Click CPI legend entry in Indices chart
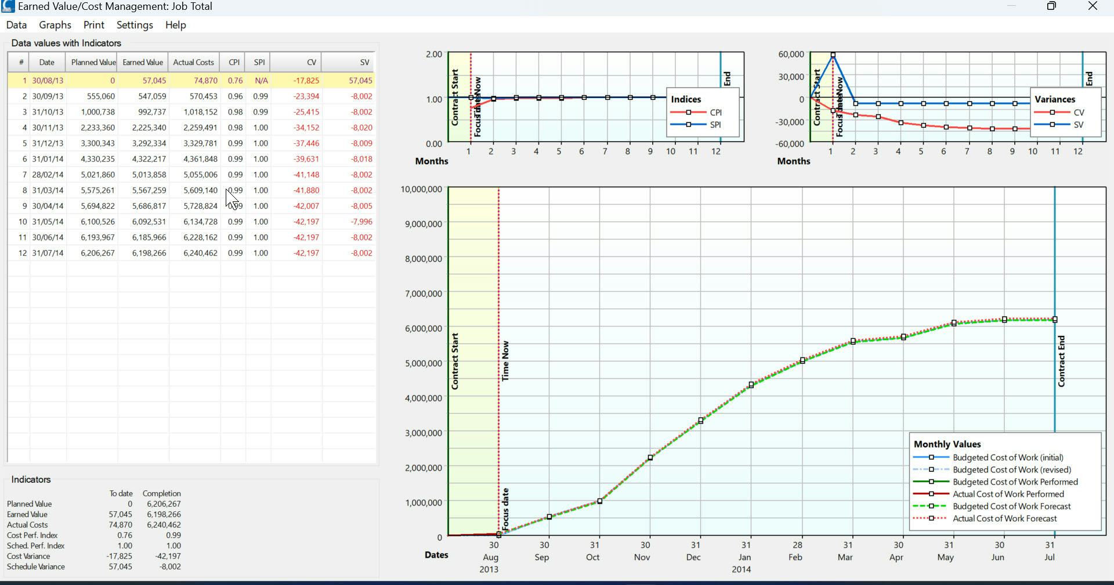 pyautogui.click(x=696, y=113)
